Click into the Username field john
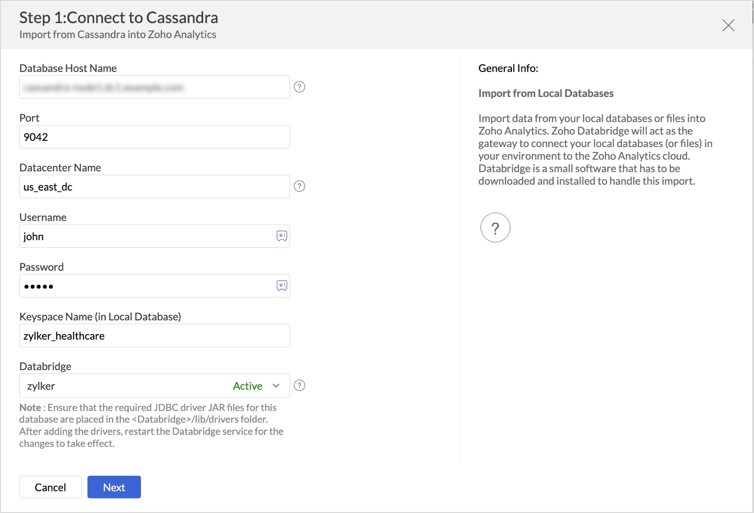Screen dimensions: 754x513 click(x=146, y=236)
